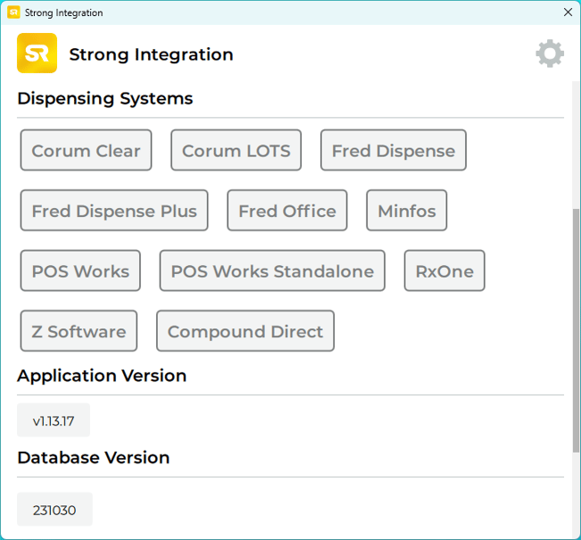The height and width of the screenshot is (540, 581).
Task: Click the Application Version heading
Action: [102, 376]
